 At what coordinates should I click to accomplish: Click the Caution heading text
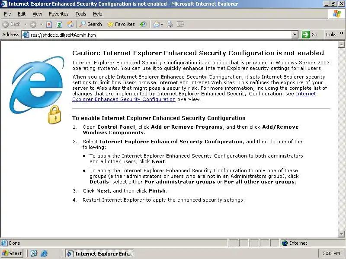click(198, 53)
